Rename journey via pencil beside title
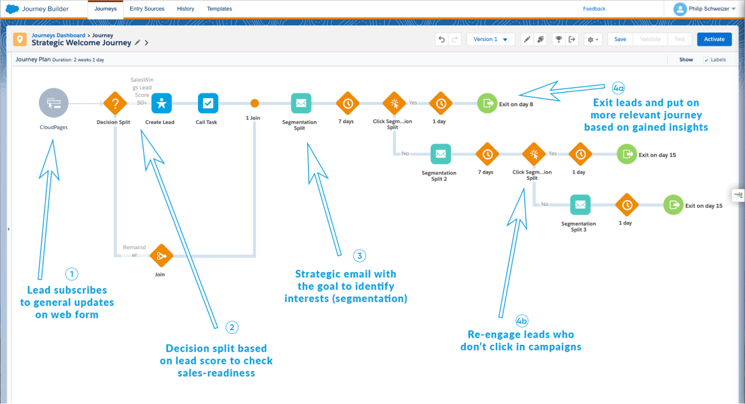Viewport: 745px width, 404px height. tap(137, 42)
